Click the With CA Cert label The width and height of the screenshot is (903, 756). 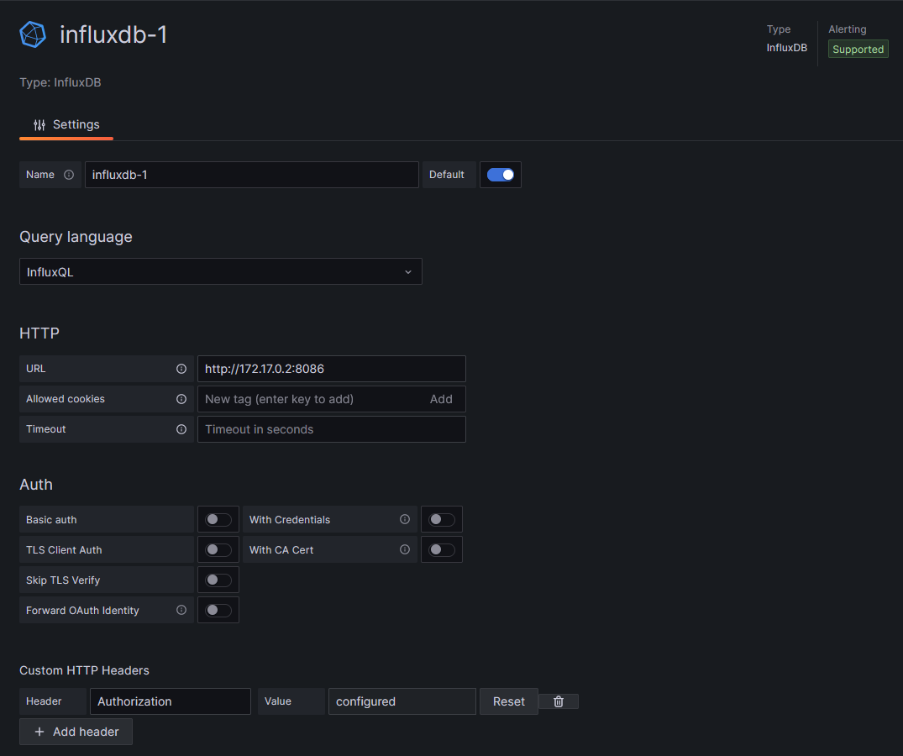tap(281, 550)
